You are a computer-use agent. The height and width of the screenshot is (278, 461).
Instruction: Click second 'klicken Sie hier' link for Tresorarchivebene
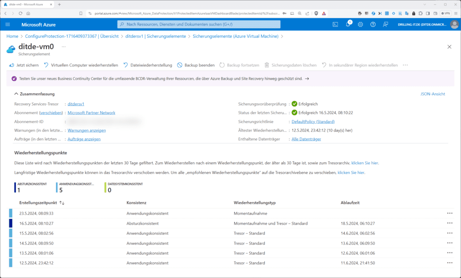pos(351,172)
